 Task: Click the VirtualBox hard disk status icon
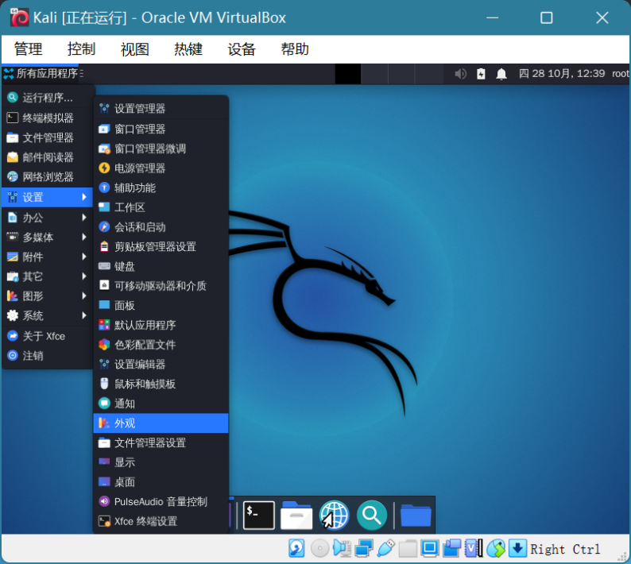(296, 548)
